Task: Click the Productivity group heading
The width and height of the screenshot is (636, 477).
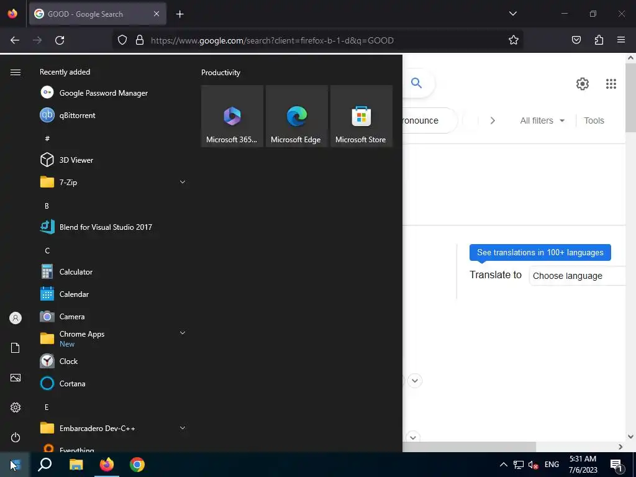Action: pos(220,73)
